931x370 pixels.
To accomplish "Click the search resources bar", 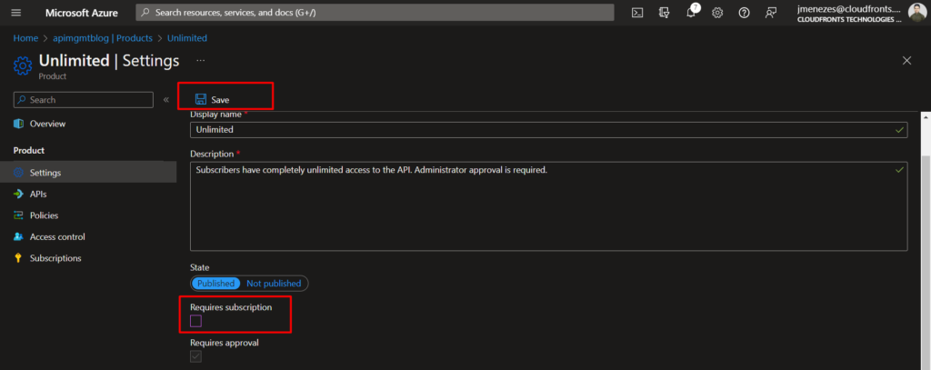I will 377,13.
